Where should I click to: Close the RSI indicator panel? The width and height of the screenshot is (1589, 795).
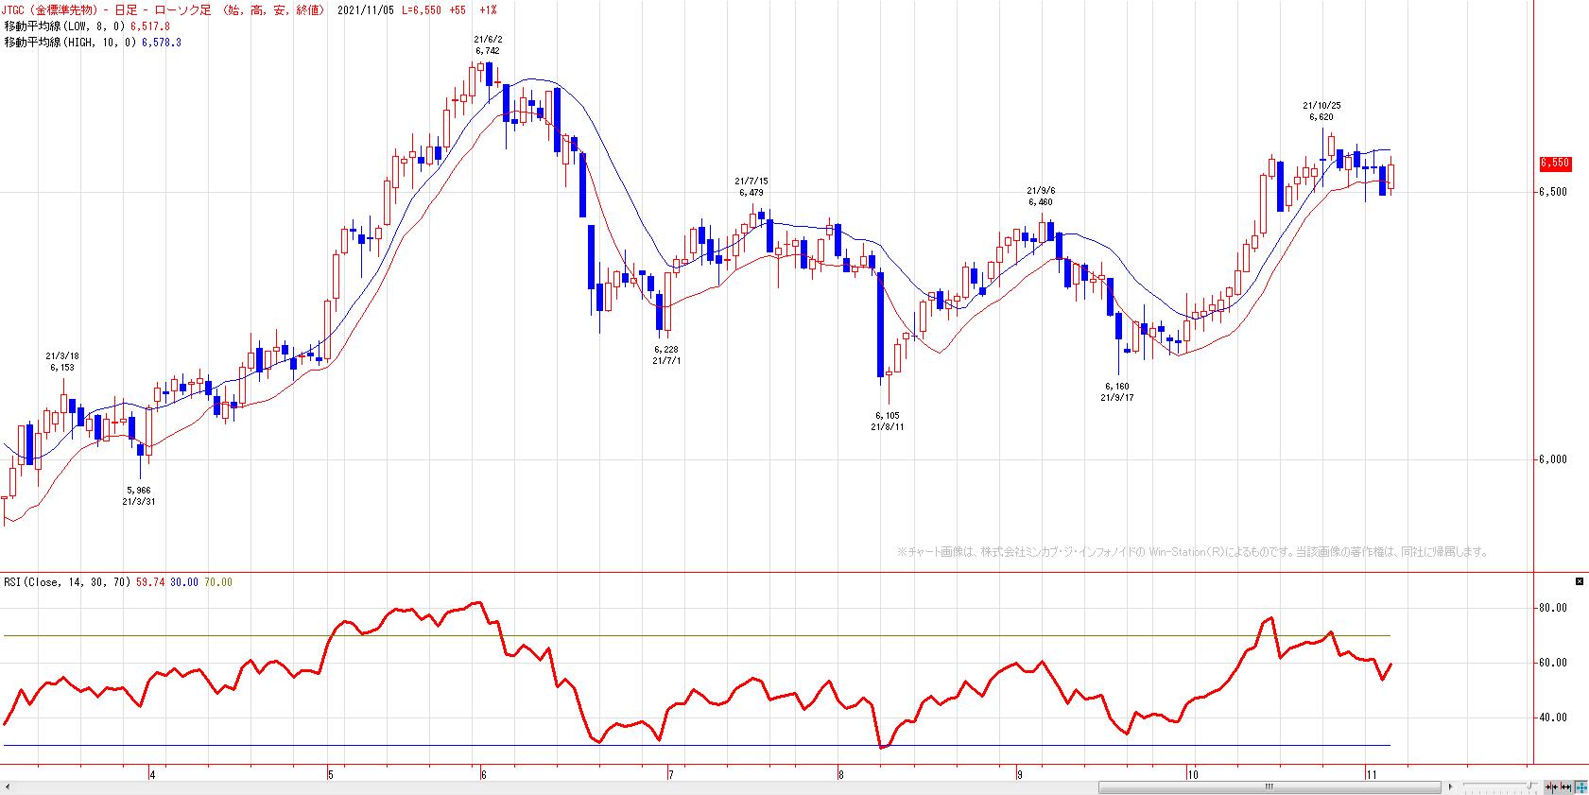tap(1580, 580)
